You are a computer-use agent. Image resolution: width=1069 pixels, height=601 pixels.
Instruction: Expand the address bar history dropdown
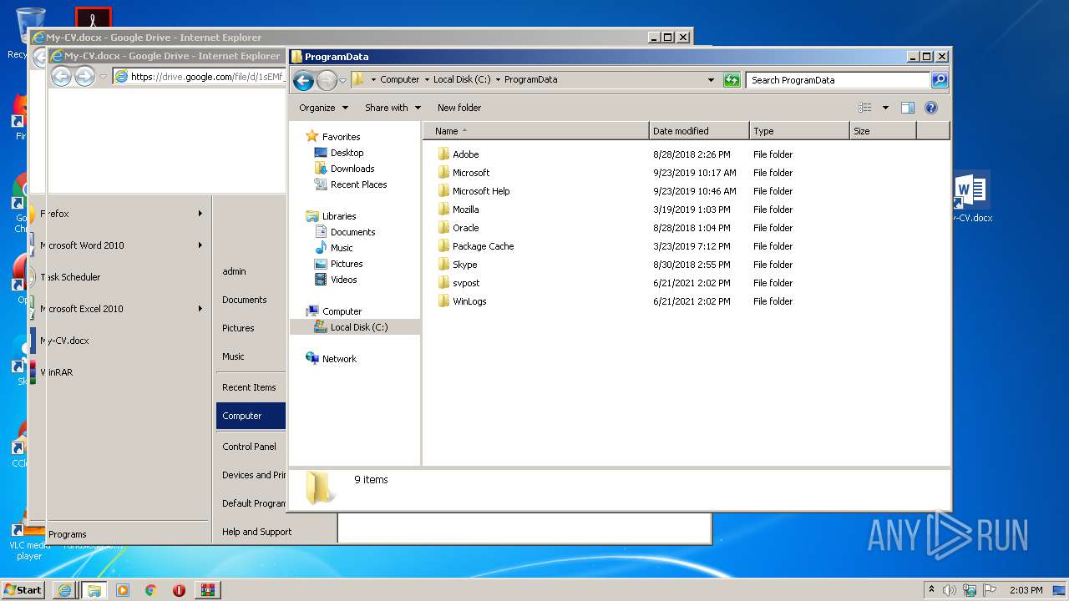pyautogui.click(x=711, y=80)
